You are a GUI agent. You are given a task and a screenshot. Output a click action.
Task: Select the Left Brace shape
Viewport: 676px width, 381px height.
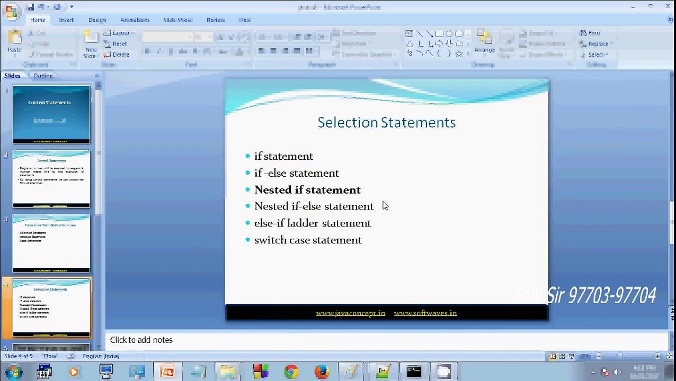[x=439, y=53]
